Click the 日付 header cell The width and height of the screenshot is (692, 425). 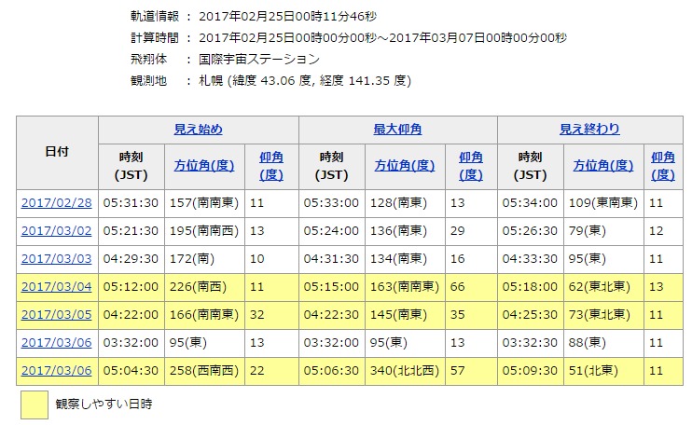(56, 151)
